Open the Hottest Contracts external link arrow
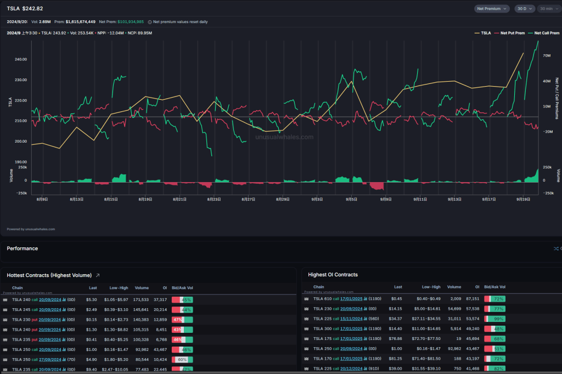Image resolution: width=562 pixels, height=374 pixels. pyautogui.click(x=98, y=275)
